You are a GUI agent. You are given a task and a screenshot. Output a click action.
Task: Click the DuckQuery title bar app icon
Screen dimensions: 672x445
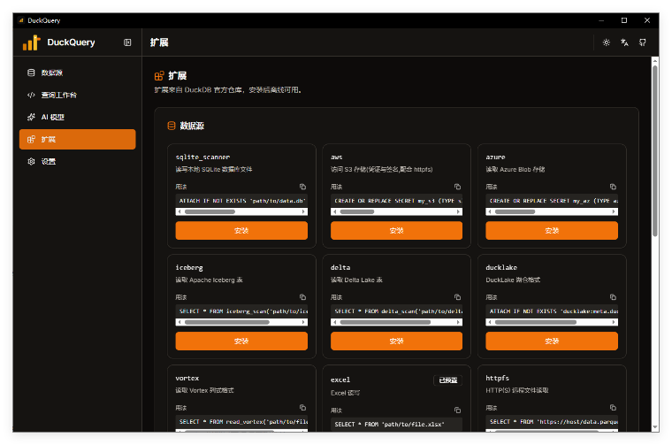[21, 20]
